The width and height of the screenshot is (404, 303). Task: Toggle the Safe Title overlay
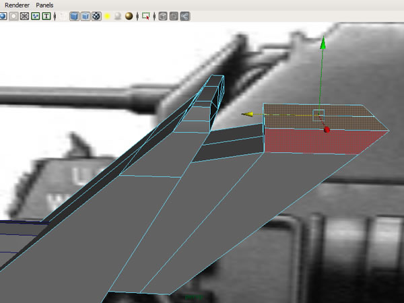tap(46, 16)
